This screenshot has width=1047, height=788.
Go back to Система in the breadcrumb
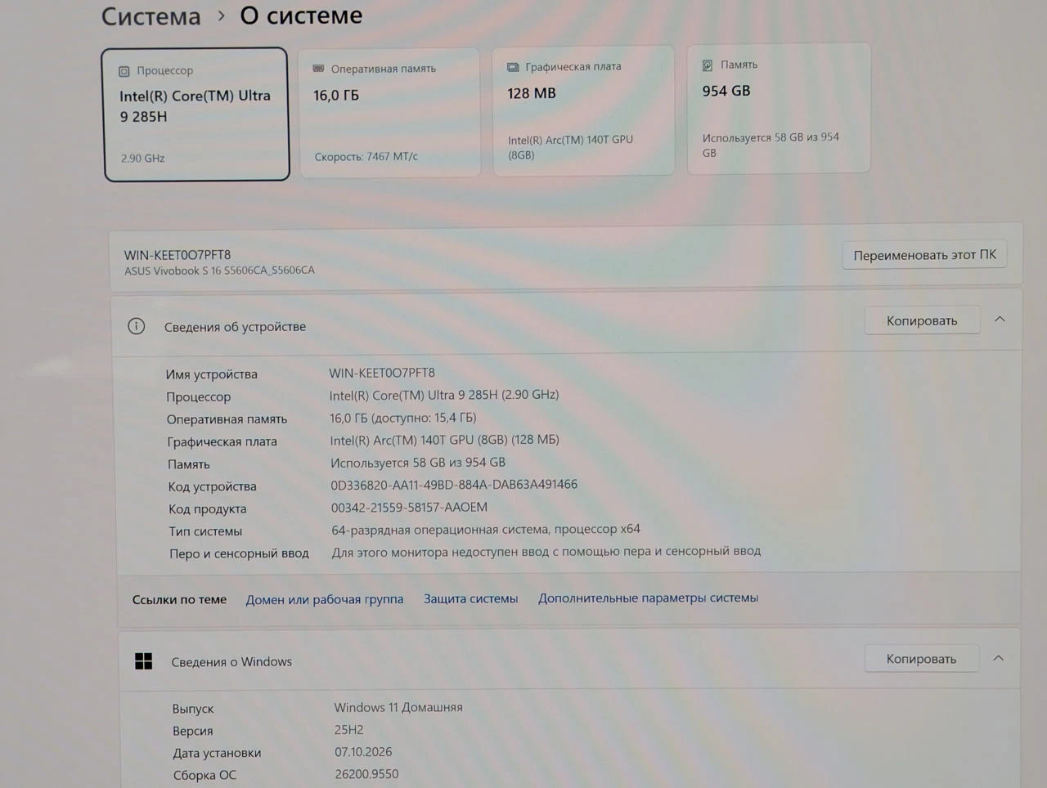pyautogui.click(x=151, y=16)
